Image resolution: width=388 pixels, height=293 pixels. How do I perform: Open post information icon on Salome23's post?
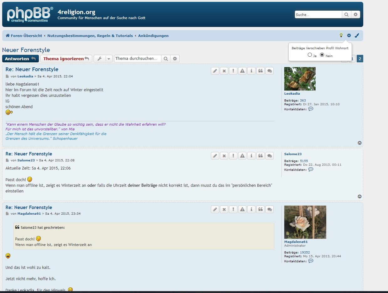pos(251,155)
